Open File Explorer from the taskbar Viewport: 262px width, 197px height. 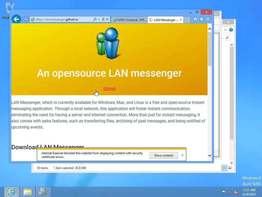coord(27,192)
